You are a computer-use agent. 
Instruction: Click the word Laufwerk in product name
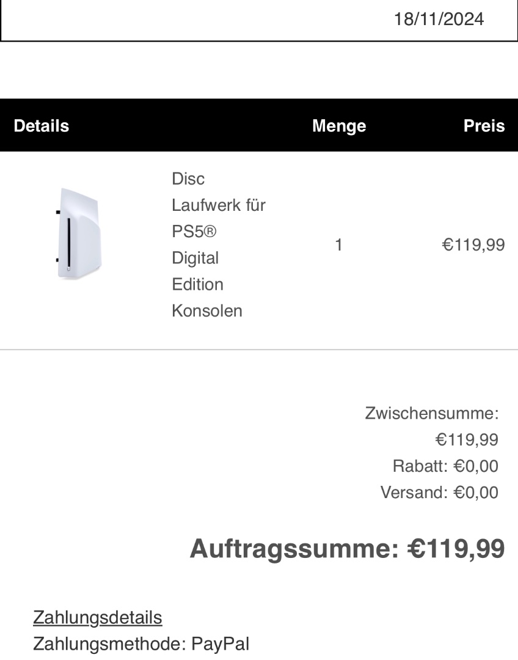pos(205,205)
